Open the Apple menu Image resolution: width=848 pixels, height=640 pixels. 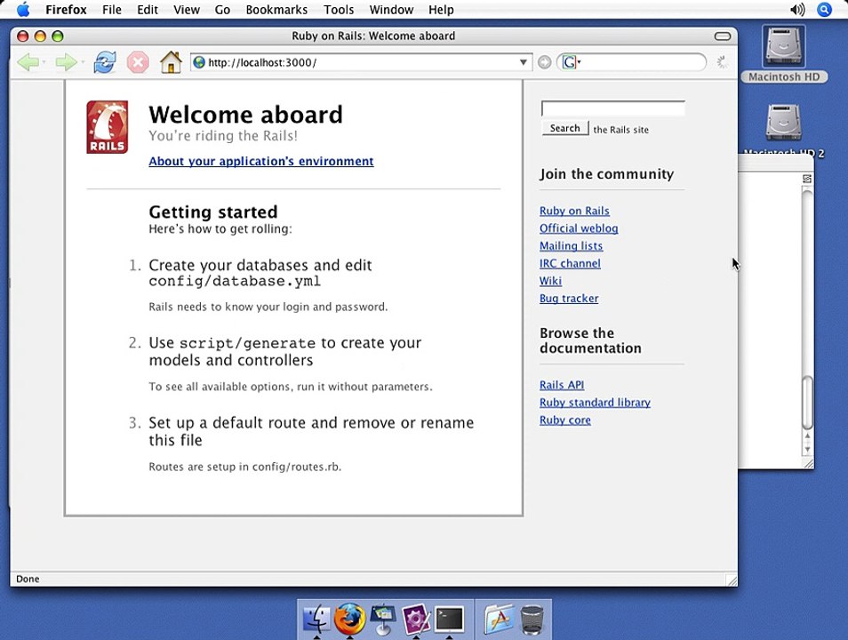point(23,9)
